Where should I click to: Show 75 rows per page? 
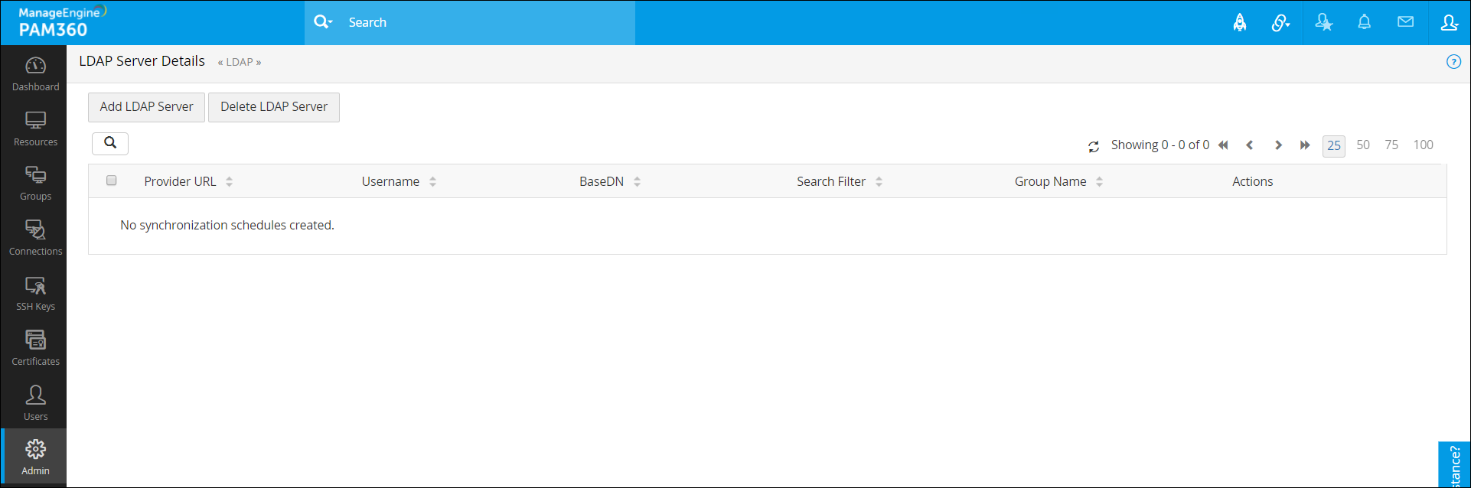(1391, 145)
